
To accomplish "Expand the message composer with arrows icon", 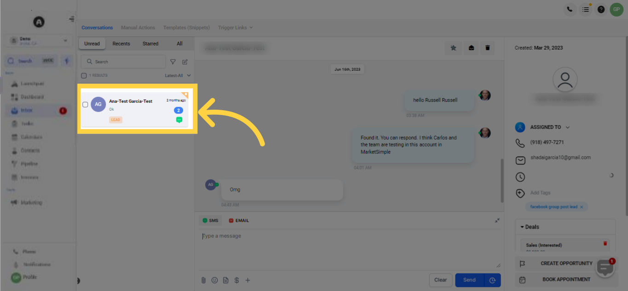I will [497, 220].
